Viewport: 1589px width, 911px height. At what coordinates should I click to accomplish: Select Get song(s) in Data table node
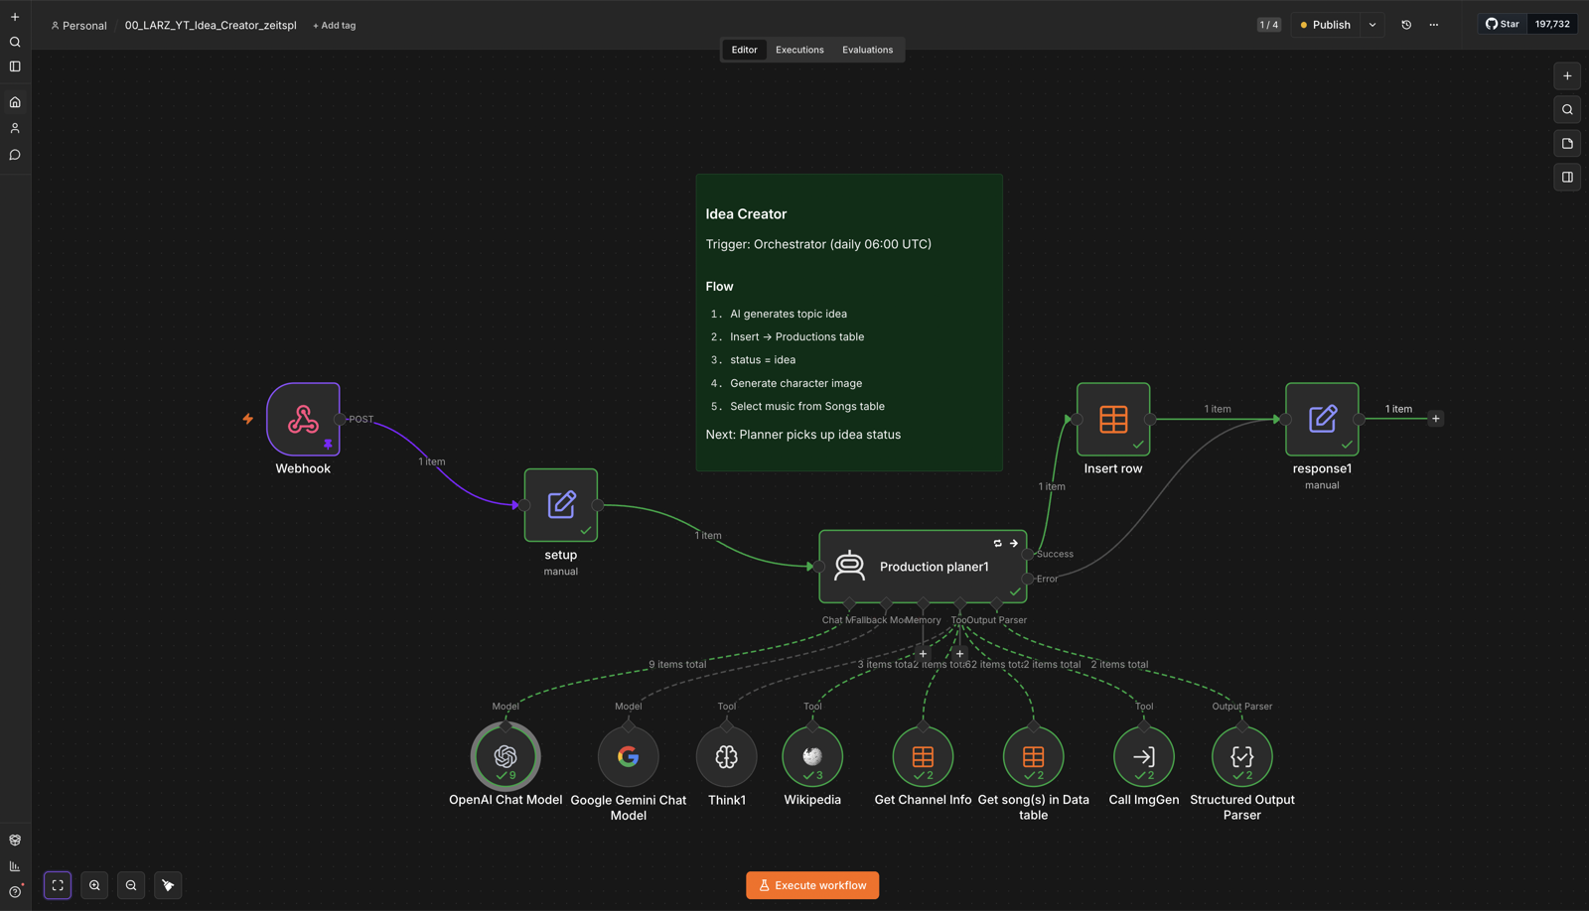1034,756
